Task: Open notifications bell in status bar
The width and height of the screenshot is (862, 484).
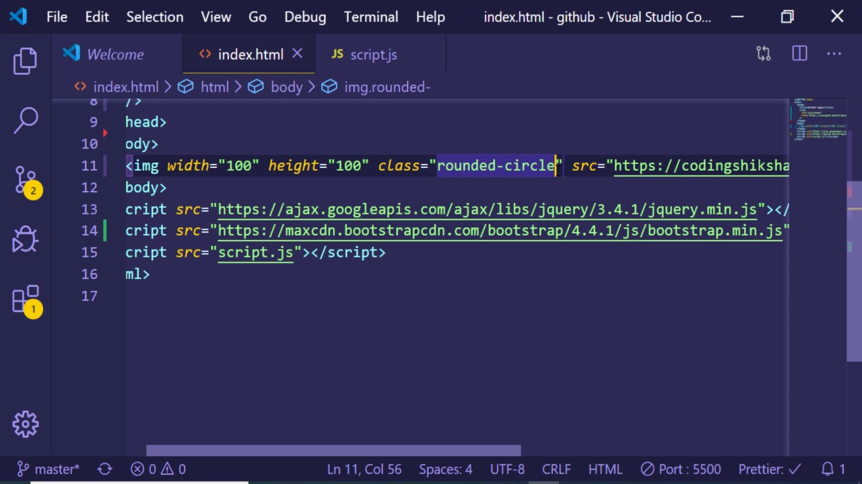Action: [x=833, y=469]
